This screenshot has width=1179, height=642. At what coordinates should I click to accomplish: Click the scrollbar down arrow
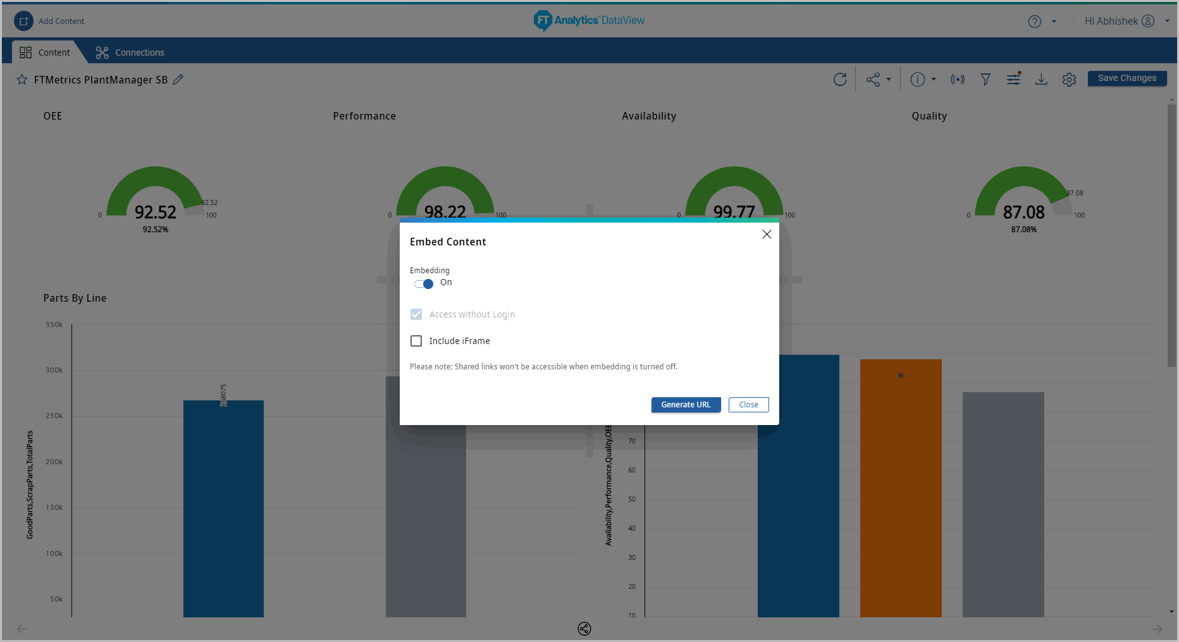(1171, 612)
